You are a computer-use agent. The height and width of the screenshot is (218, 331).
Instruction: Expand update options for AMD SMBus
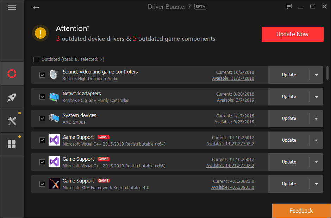(x=316, y=118)
